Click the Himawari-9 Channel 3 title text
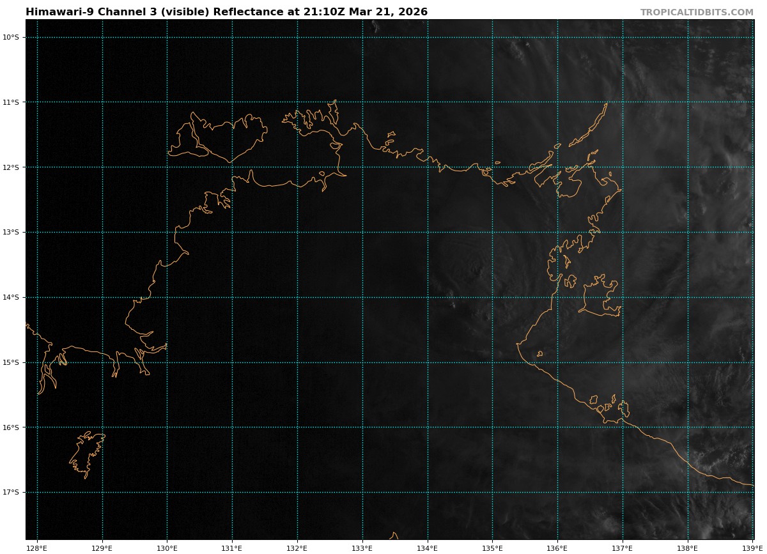Screen dimensions: 767x554 point(226,12)
